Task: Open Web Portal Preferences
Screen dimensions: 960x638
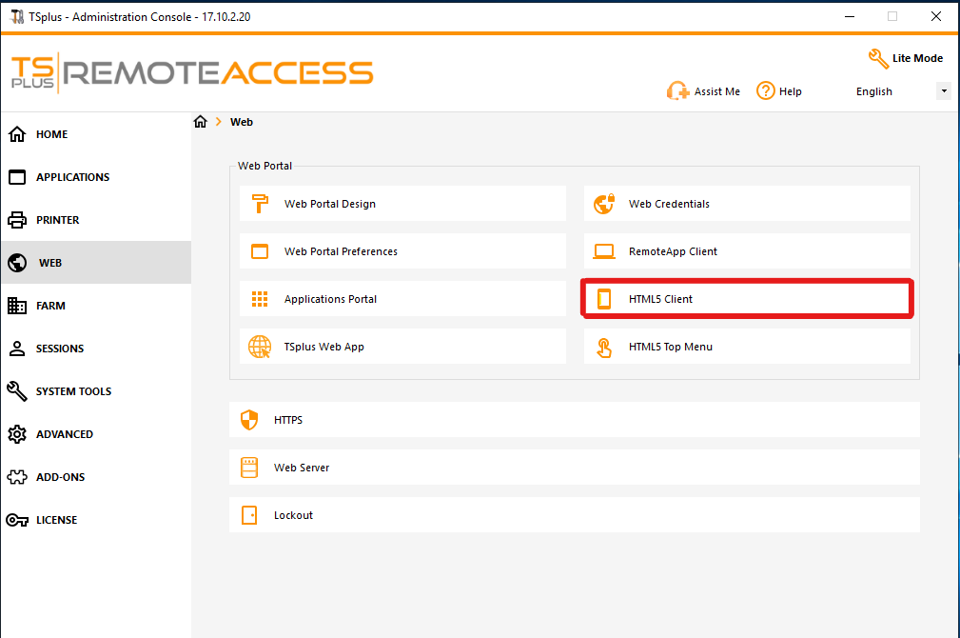Action: pos(402,251)
